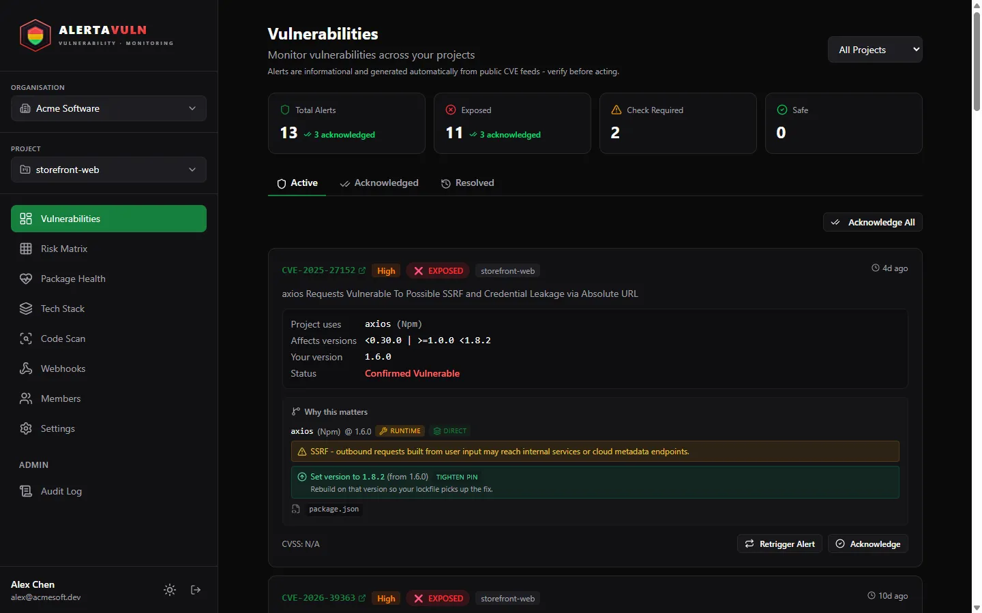Click the Check Required warning triangle icon
Viewport: 982px width, 613px height.
click(x=616, y=110)
